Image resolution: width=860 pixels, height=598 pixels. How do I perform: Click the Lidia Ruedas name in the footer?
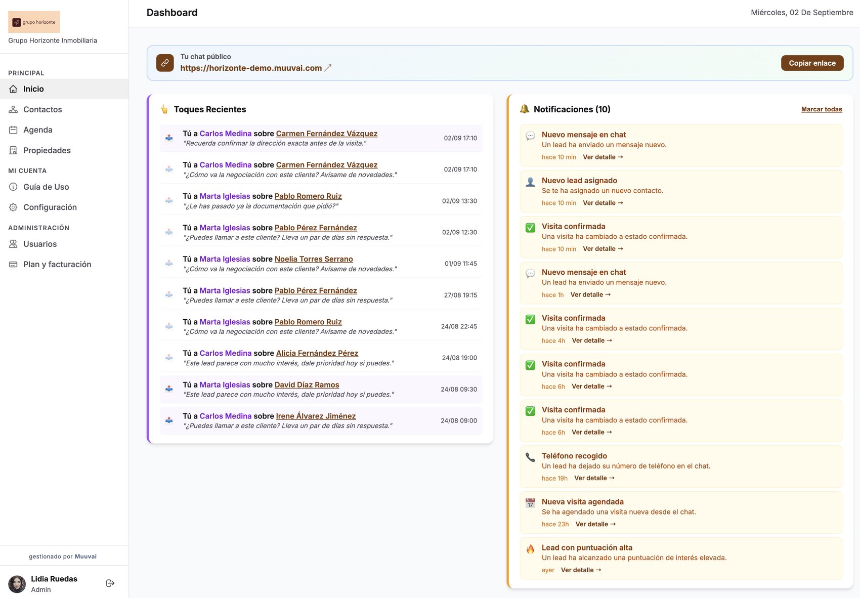coord(54,579)
